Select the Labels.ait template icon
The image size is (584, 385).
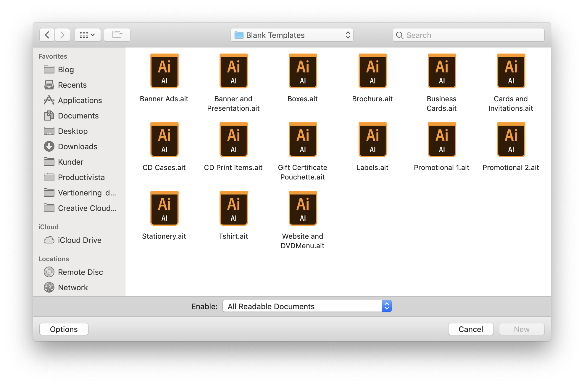(372, 140)
